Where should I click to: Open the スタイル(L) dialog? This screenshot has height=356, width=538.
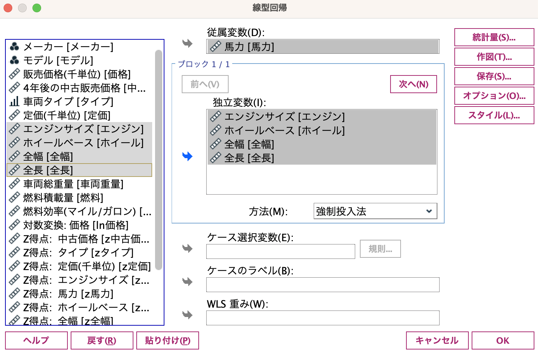[x=494, y=115]
